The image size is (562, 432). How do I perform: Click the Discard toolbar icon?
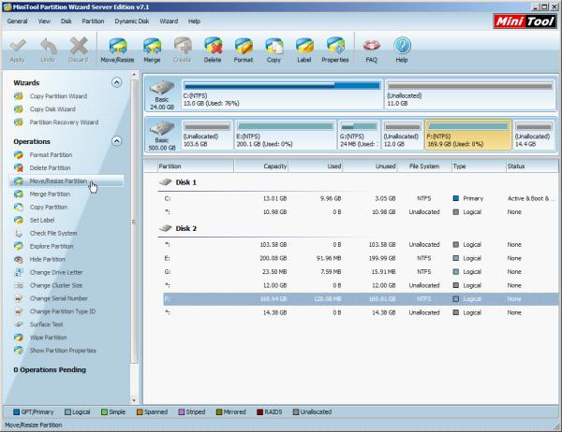(x=78, y=50)
